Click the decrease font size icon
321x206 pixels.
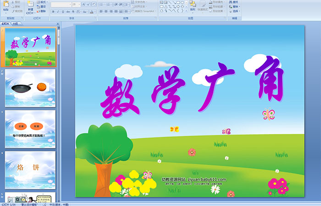[88, 5]
